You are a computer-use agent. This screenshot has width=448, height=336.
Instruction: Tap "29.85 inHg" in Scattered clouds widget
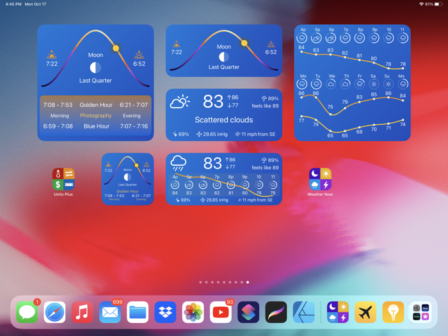212,134
